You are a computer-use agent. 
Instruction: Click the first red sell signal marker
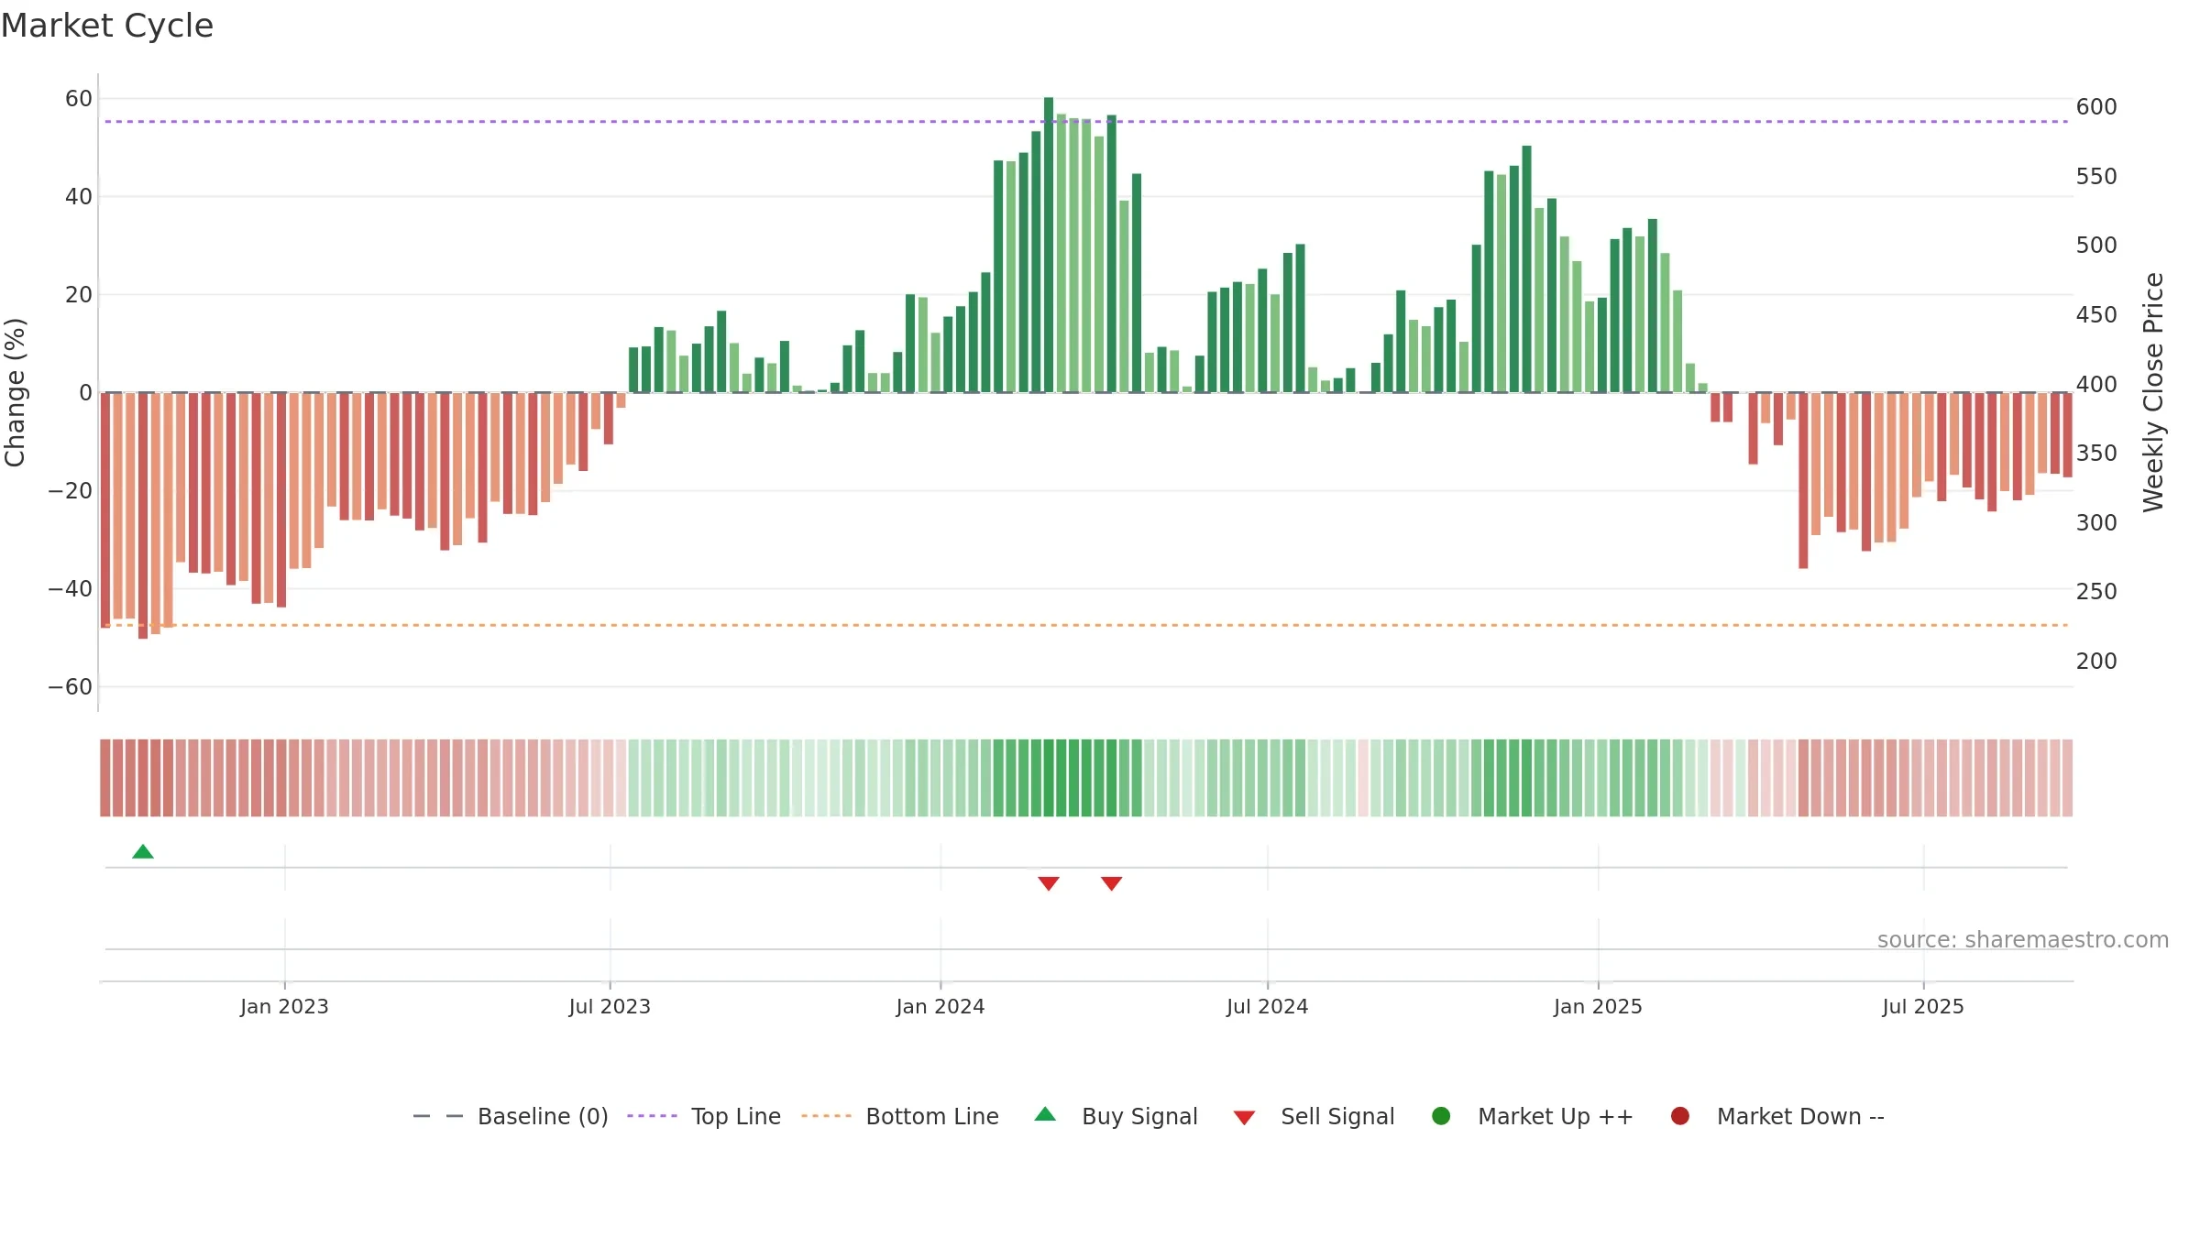1049,883
